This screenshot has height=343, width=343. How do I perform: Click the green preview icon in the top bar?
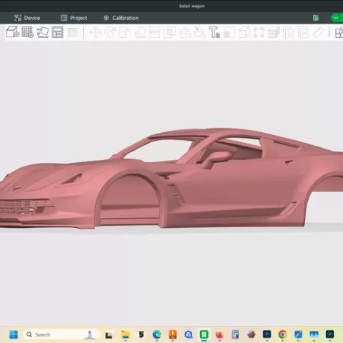pos(316,18)
